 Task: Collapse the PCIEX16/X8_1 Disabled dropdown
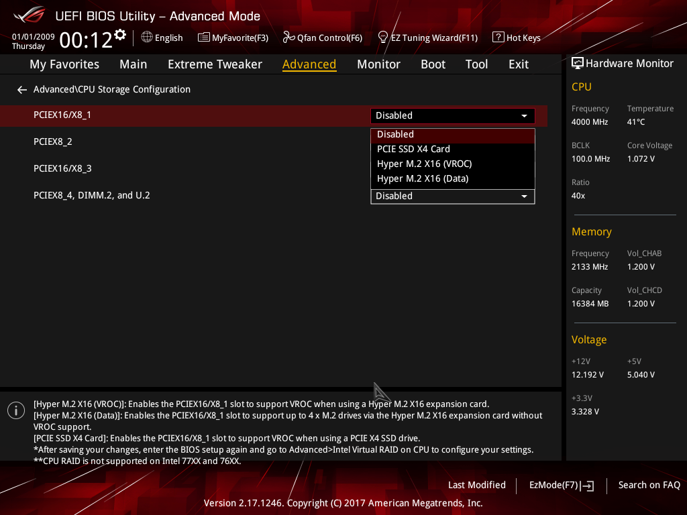coord(453,115)
